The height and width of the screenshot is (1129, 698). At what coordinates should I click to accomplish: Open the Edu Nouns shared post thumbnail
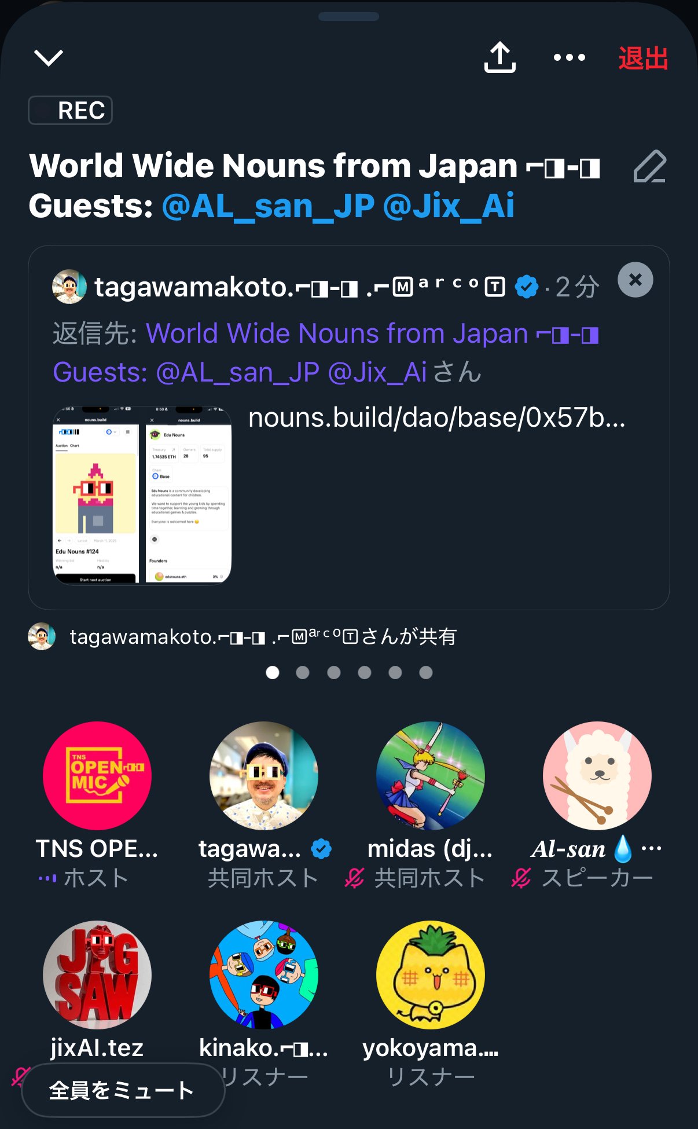(x=142, y=495)
